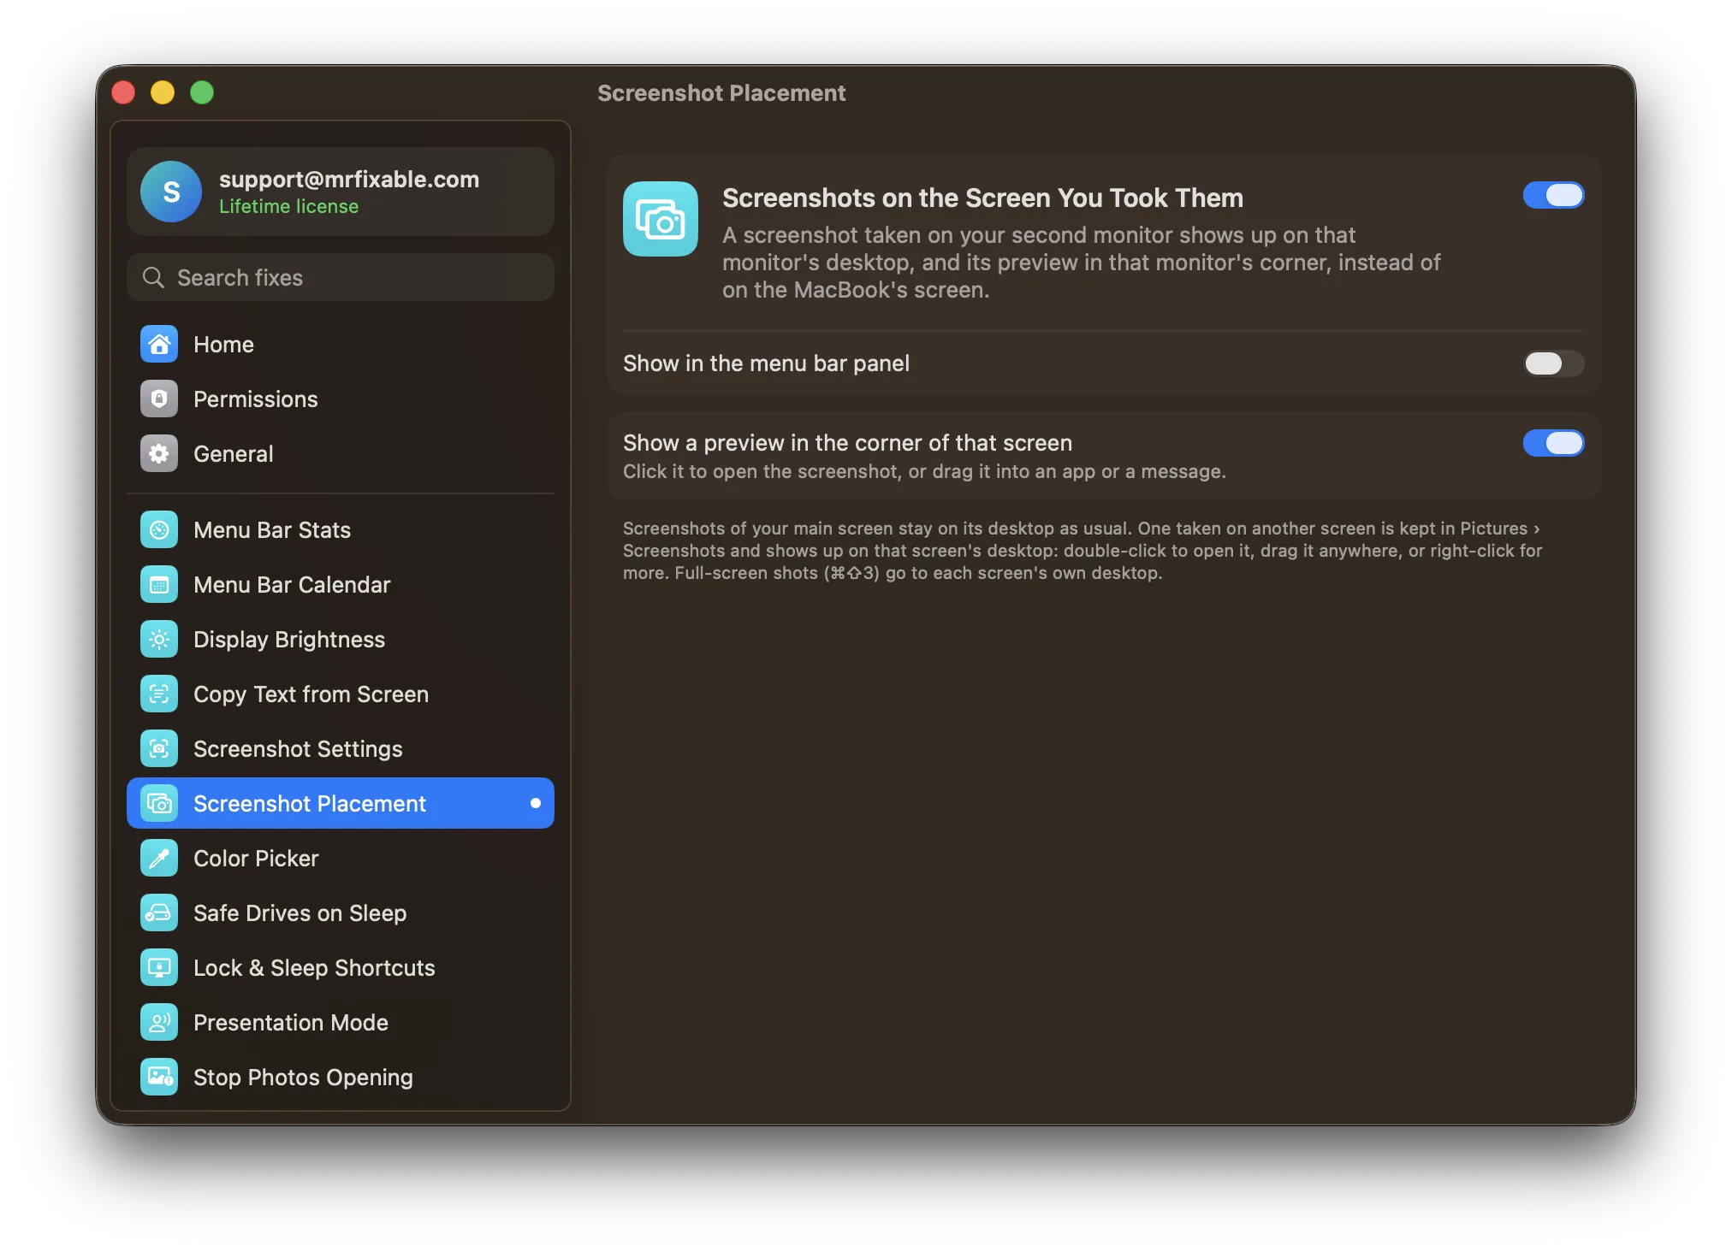Click the Screenshot Settings icon
Viewport: 1732px width, 1252px height.
[x=159, y=749]
